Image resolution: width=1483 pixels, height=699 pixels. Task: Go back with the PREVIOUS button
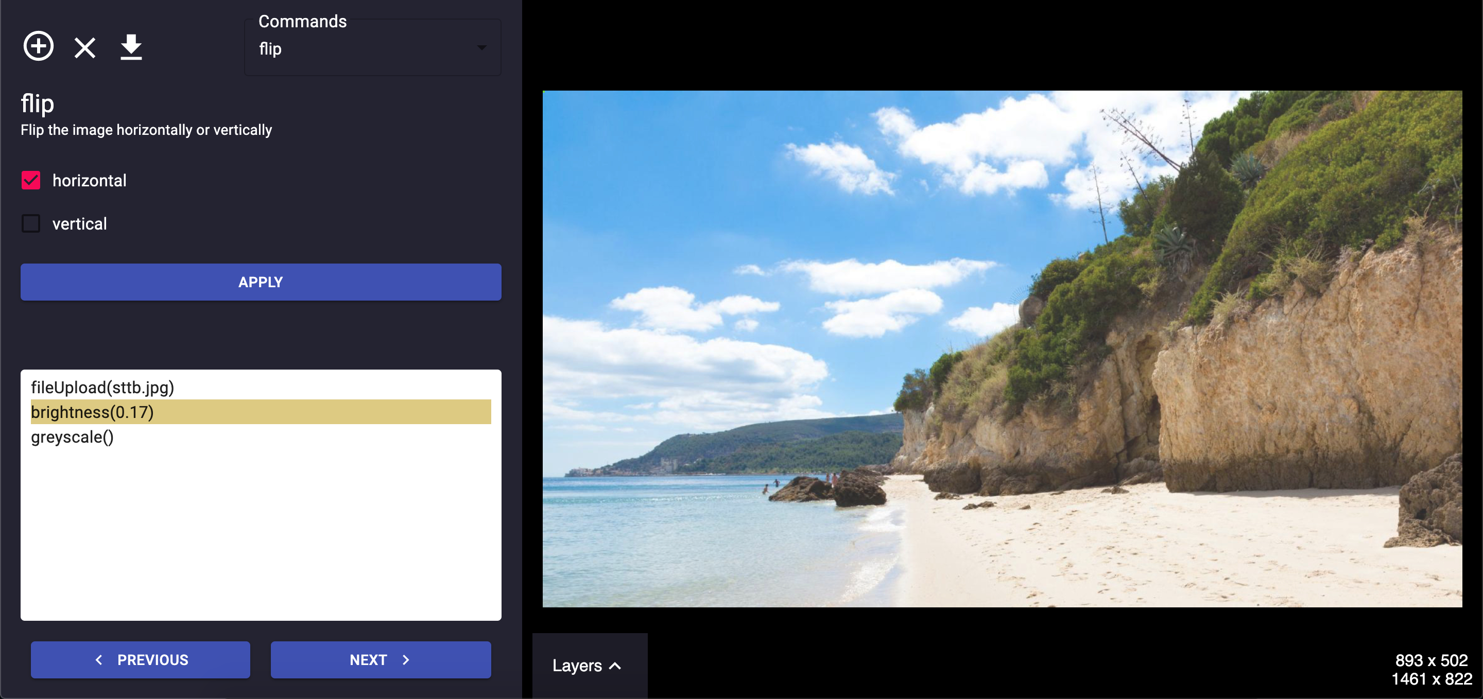click(141, 660)
